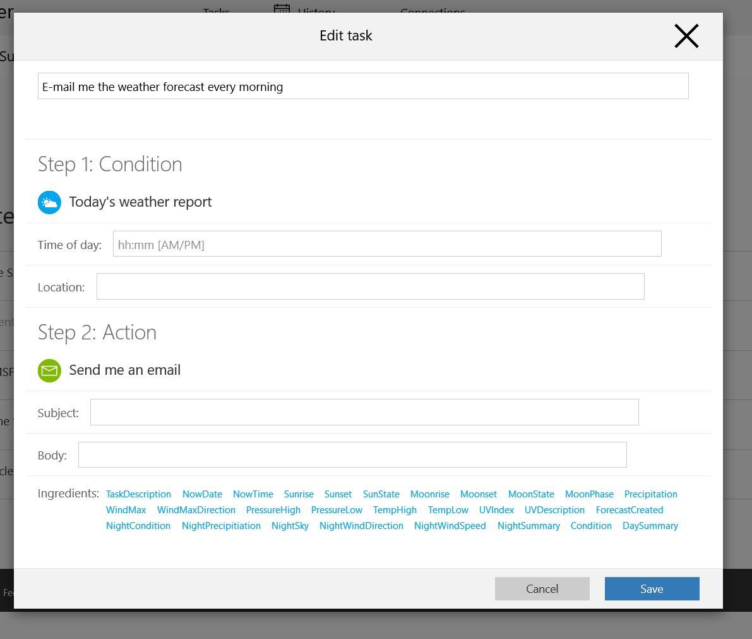752x639 pixels.
Task: Add the NowDate ingredient
Action: pyautogui.click(x=202, y=494)
